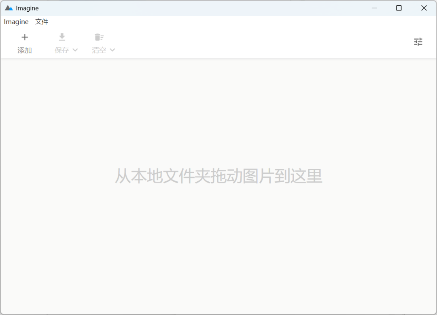Maximize the Imagine window
The image size is (437, 315).
[399, 8]
